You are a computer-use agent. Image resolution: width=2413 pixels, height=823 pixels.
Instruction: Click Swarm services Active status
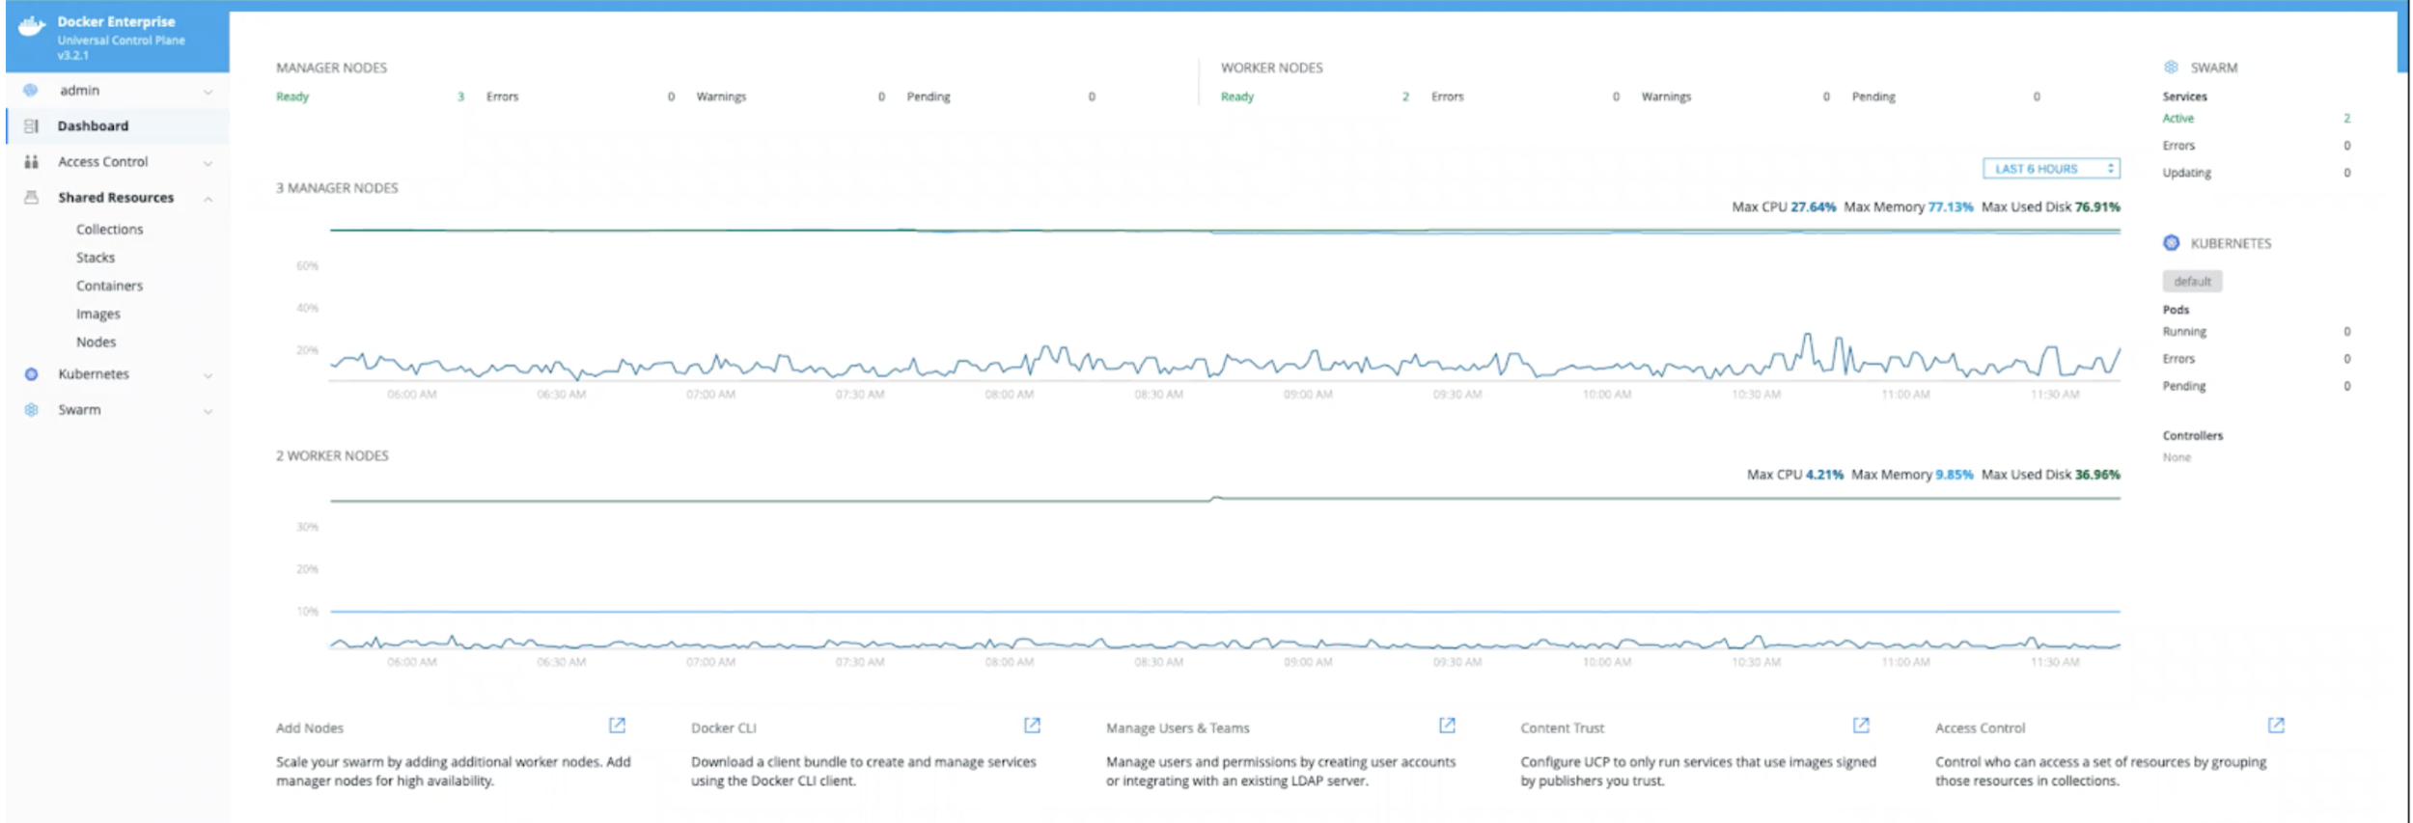(x=2177, y=118)
